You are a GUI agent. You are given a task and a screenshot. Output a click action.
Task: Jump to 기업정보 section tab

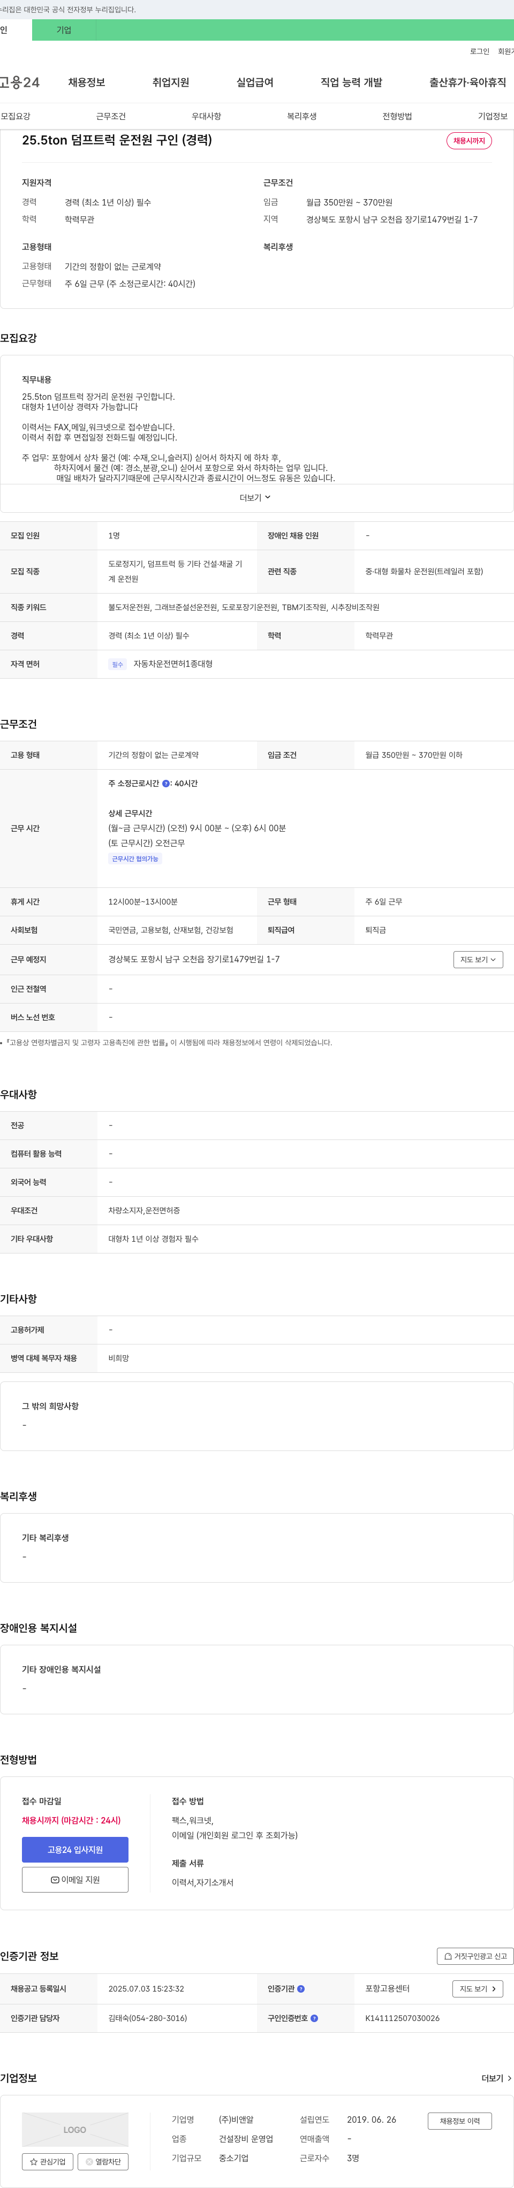click(493, 116)
